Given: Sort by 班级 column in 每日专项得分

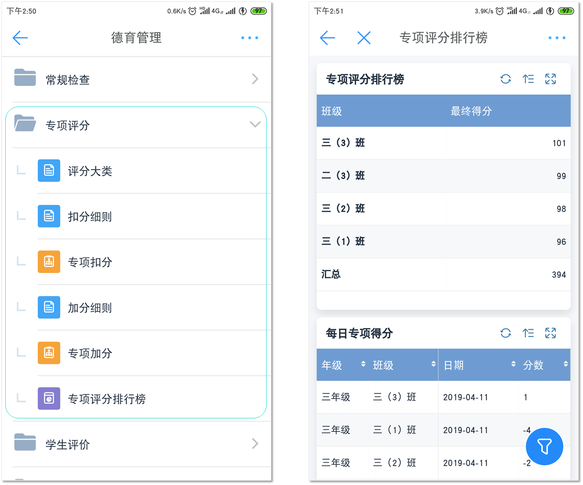Looking at the screenshot, I should pos(433,364).
